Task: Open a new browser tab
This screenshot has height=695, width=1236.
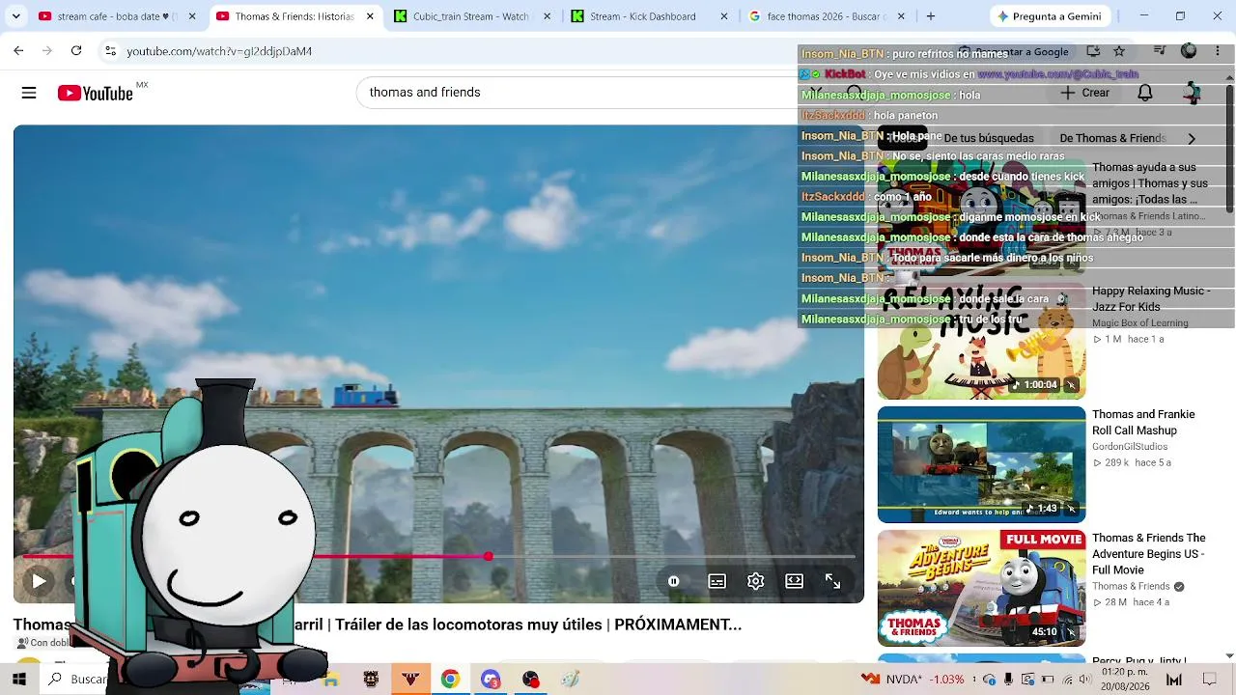Action: point(931,16)
